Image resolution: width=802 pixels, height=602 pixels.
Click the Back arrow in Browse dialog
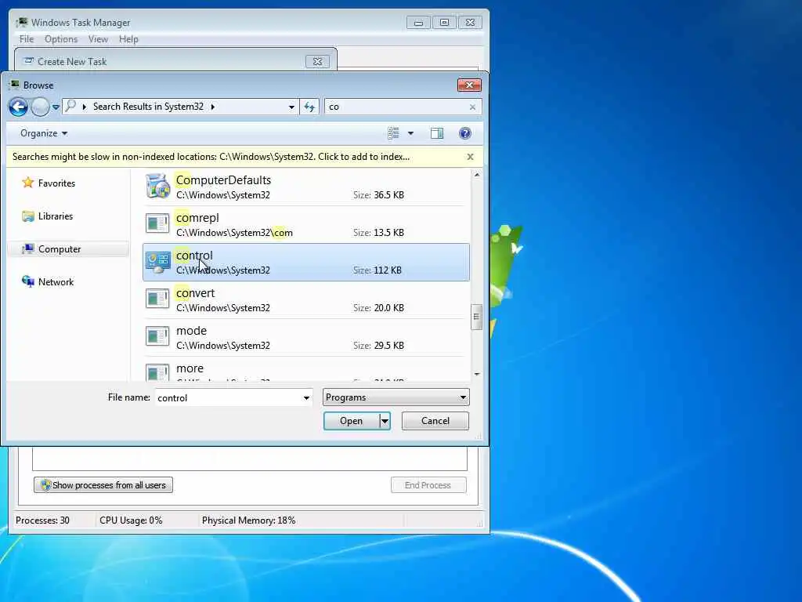tap(19, 107)
